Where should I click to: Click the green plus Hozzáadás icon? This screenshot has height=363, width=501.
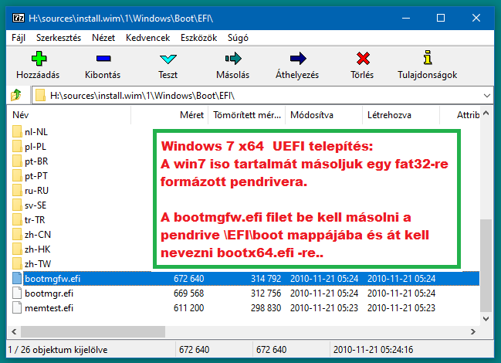pos(39,59)
